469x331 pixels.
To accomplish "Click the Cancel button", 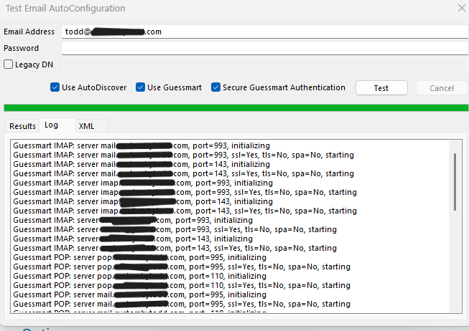I will coord(442,88).
